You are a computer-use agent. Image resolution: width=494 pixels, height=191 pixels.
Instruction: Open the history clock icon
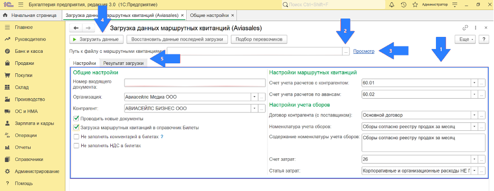403,5
